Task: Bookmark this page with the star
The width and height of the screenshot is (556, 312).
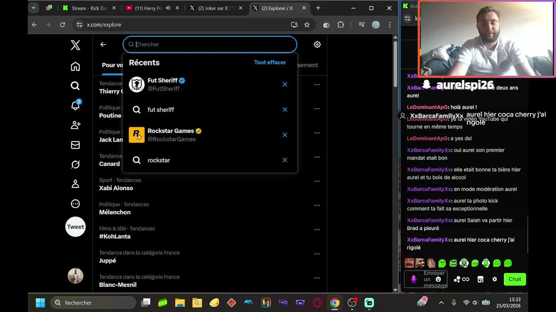Action: pyautogui.click(x=307, y=25)
